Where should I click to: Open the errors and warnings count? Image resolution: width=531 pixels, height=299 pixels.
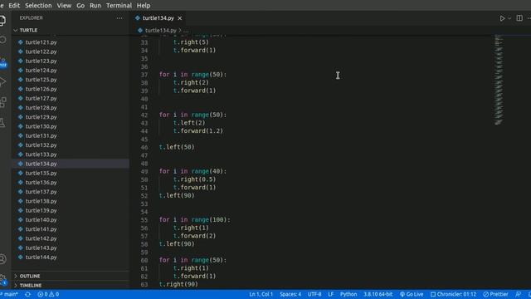pos(48,294)
